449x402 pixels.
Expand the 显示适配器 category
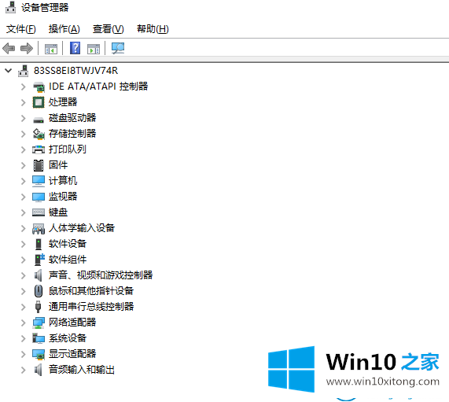(x=24, y=355)
